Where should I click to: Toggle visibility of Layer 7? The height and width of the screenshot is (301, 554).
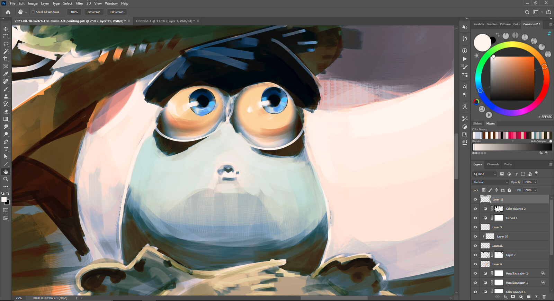[x=475, y=255]
